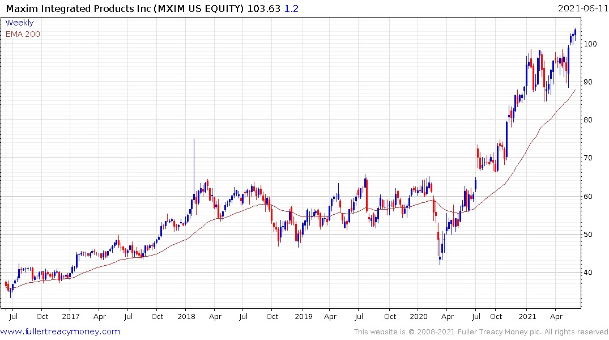Image resolution: width=609 pixels, height=340 pixels.
Task: Click the 80 price axis label
Action: (x=589, y=120)
